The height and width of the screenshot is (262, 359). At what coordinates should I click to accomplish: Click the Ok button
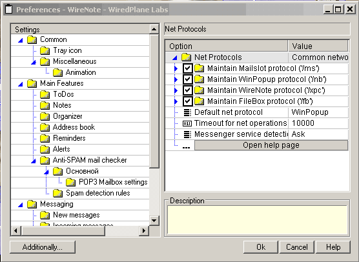(x=261, y=247)
